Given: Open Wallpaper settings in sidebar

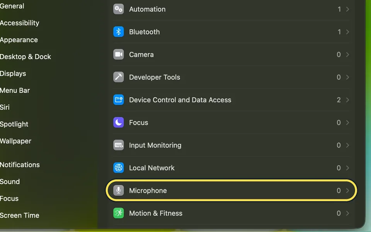Looking at the screenshot, I should coord(15,141).
